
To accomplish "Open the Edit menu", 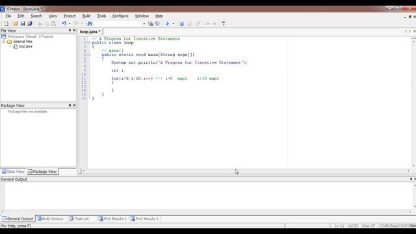I will point(21,16).
